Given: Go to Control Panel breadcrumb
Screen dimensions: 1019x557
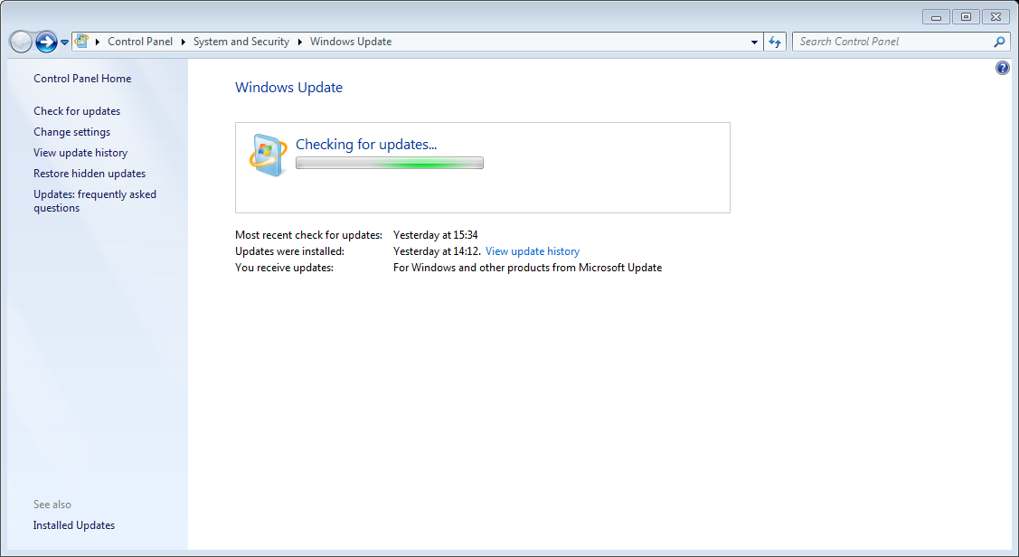Looking at the screenshot, I should point(140,42).
